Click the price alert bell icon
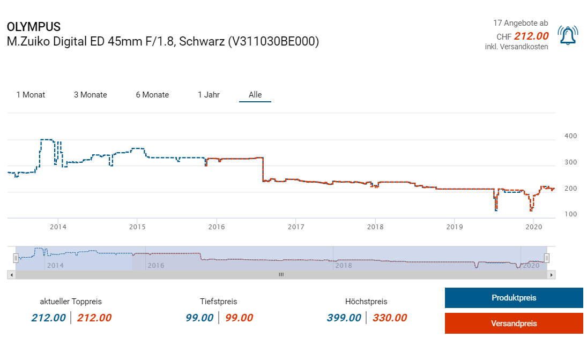The height and width of the screenshot is (338, 587). point(567,35)
